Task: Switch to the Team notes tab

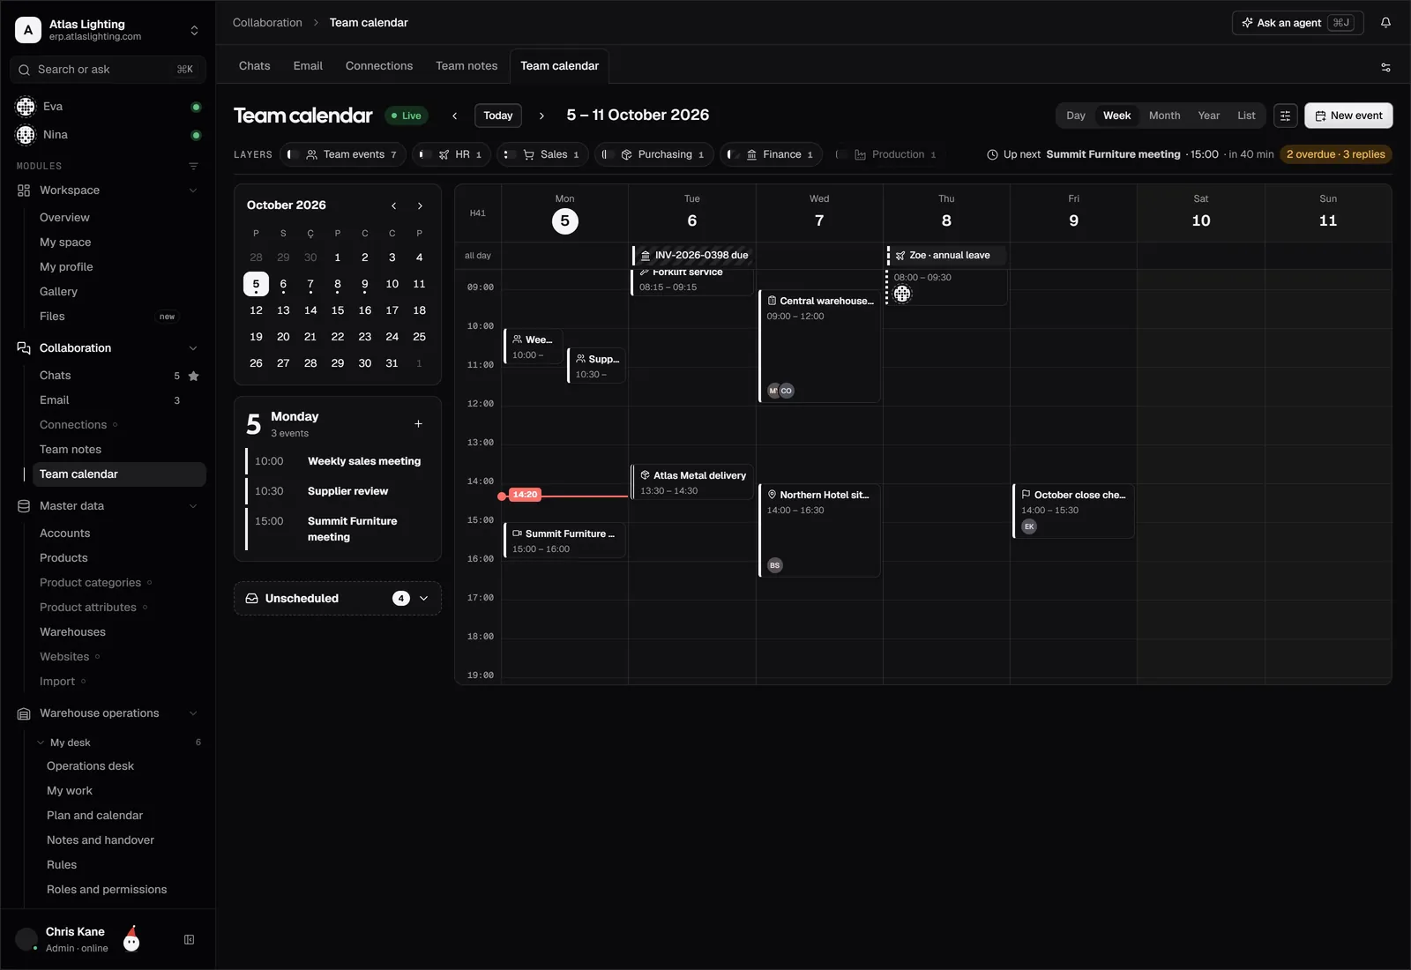Action: tap(467, 66)
